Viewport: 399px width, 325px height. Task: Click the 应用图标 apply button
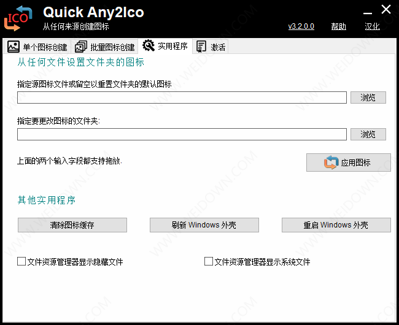[349, 162]
